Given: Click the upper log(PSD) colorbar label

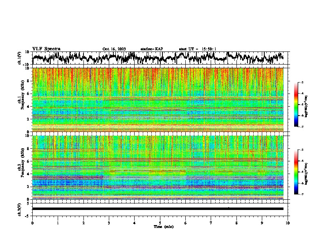Looking at the screenshot, I should pos(306,106).
